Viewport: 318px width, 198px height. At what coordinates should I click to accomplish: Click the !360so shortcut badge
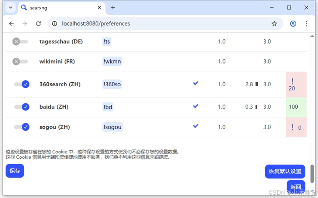(x=112, y=84)
